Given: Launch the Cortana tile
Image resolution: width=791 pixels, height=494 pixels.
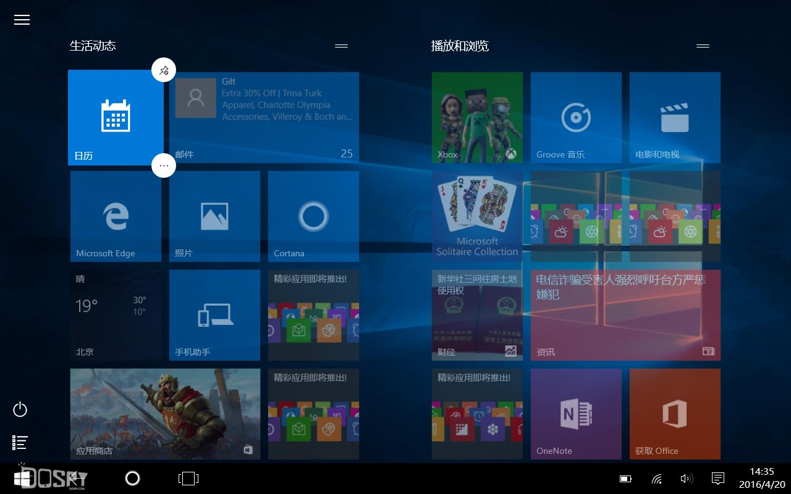Looking at the screenshot, I should point(313,216).
